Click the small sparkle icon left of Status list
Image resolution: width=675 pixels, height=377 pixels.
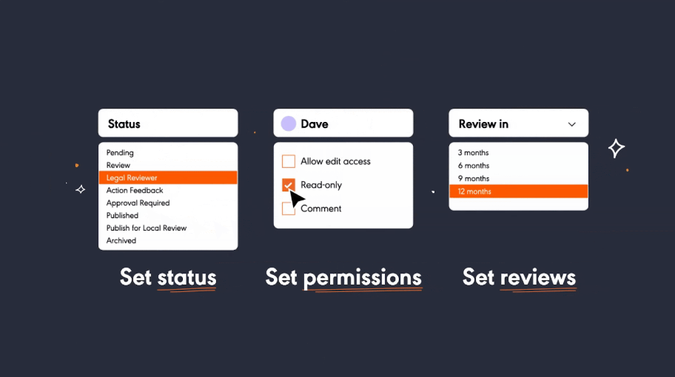[x=81, y=189]
